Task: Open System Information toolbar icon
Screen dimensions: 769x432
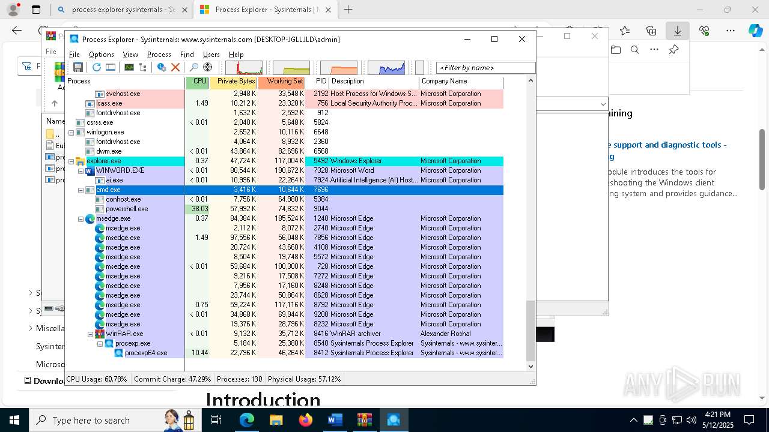Action: pos(129,67)
